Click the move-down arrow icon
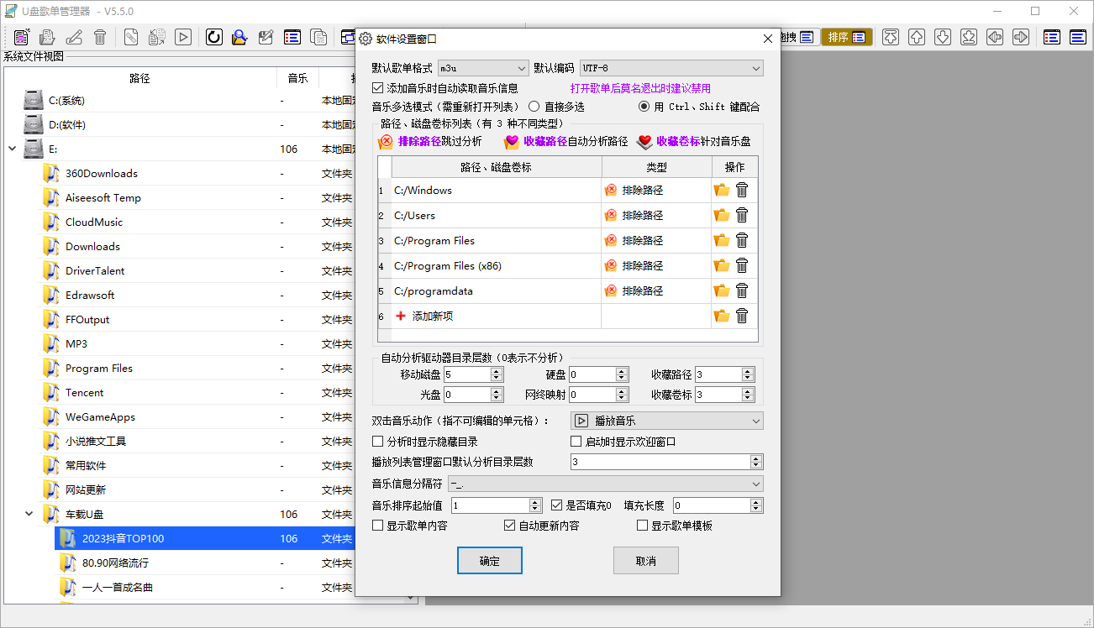The width and height of the screenshot is (1094, 628). (942, 37)
